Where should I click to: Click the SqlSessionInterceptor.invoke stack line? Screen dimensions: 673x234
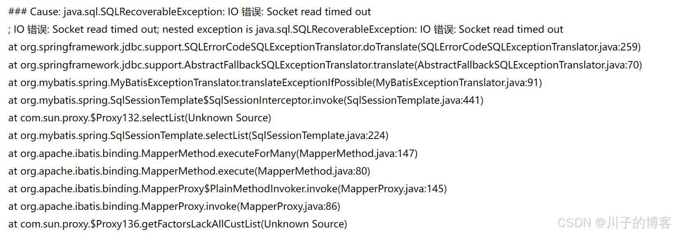[246, 100]
